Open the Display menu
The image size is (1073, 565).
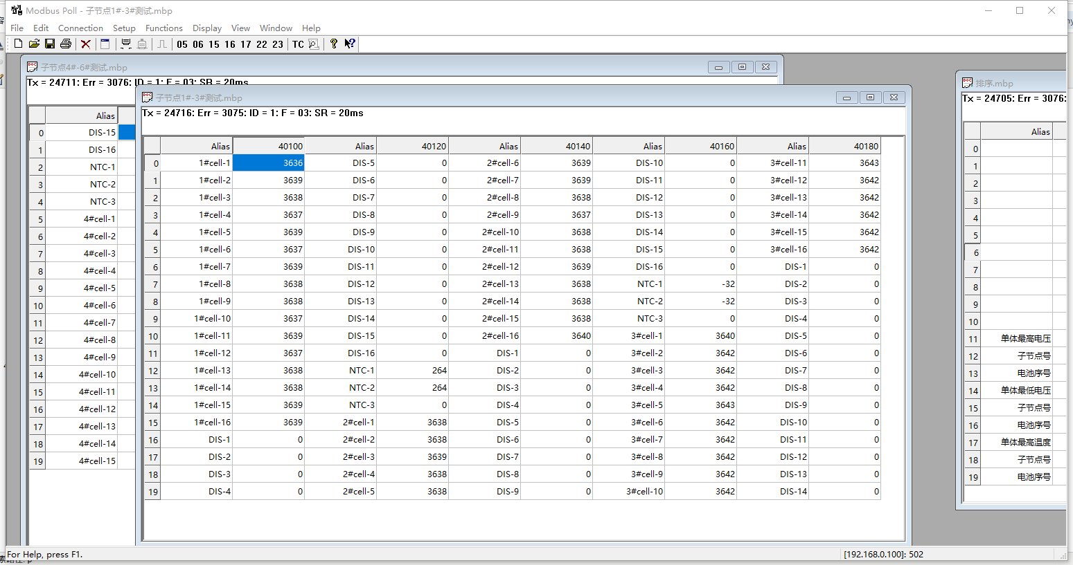click(207, 28)
